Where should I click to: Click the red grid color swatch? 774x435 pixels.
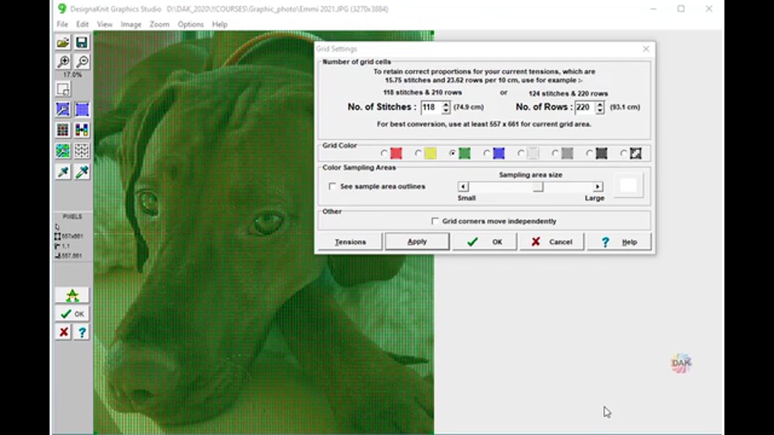396,153
